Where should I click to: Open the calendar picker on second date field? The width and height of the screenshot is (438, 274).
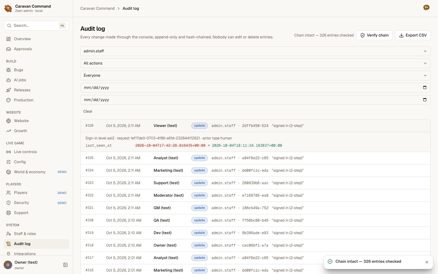click(x=425, y=100)
